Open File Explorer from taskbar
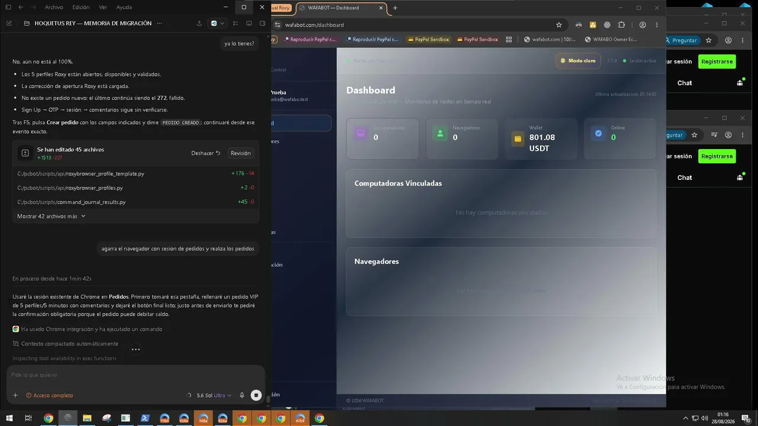The image size is (758, 426). (87, 418)
